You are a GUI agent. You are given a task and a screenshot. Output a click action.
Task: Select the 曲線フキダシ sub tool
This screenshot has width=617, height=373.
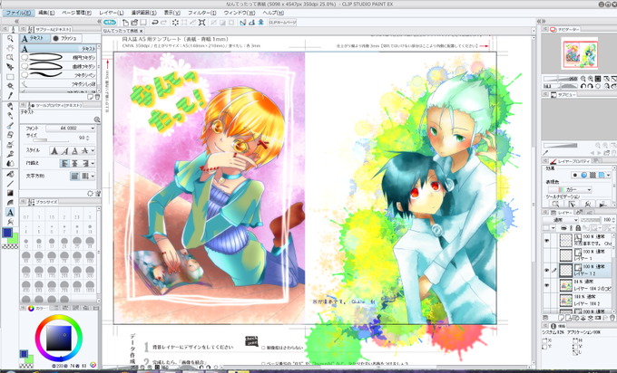point(59,66)
